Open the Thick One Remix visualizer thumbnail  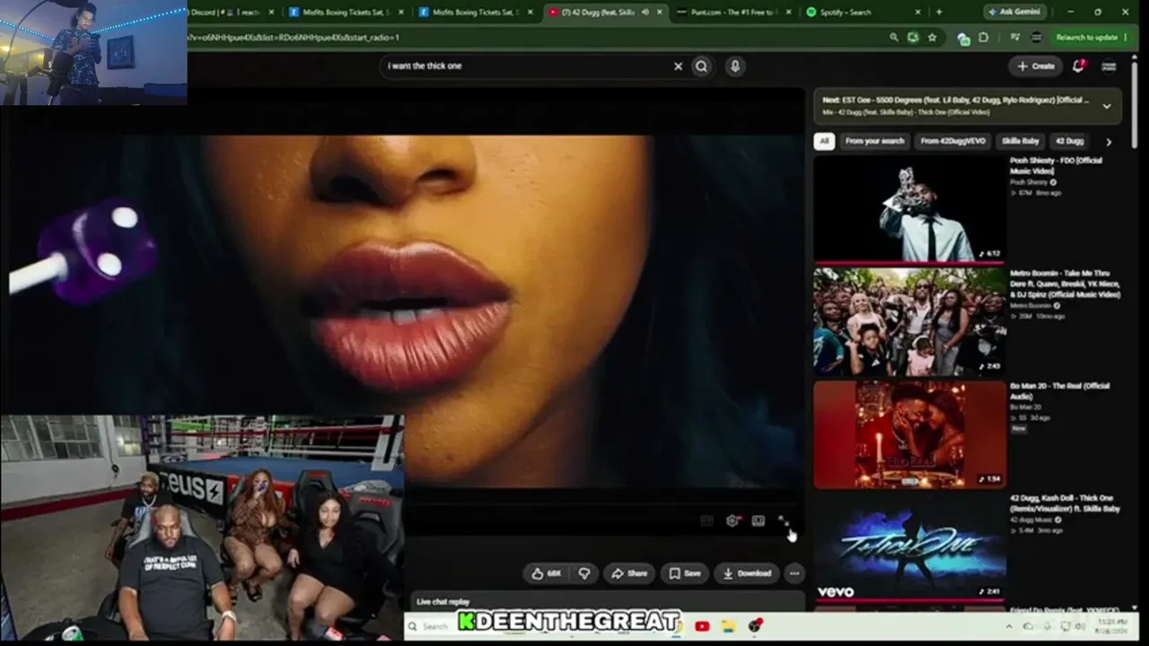click(910, 547)
